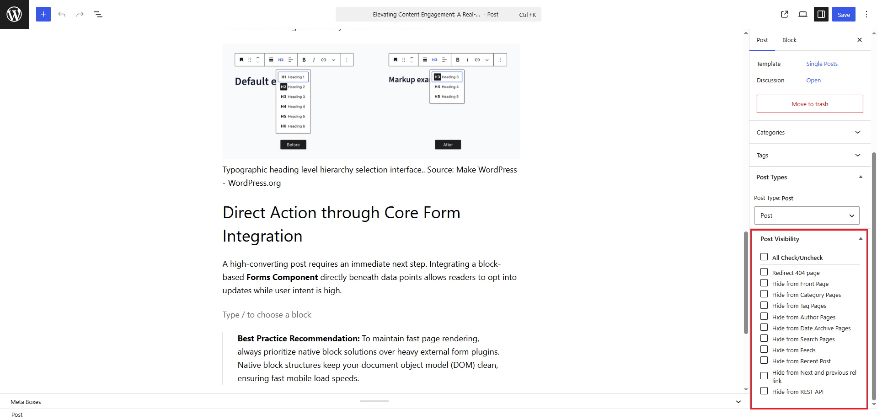Check Hide from Date Archive Pages
The image size is (877, 420).
764,328
